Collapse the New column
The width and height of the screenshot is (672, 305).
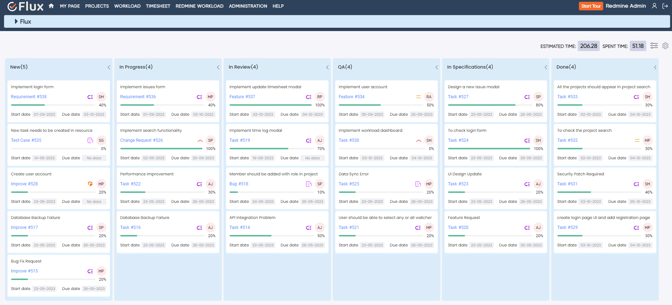[109, 67]
